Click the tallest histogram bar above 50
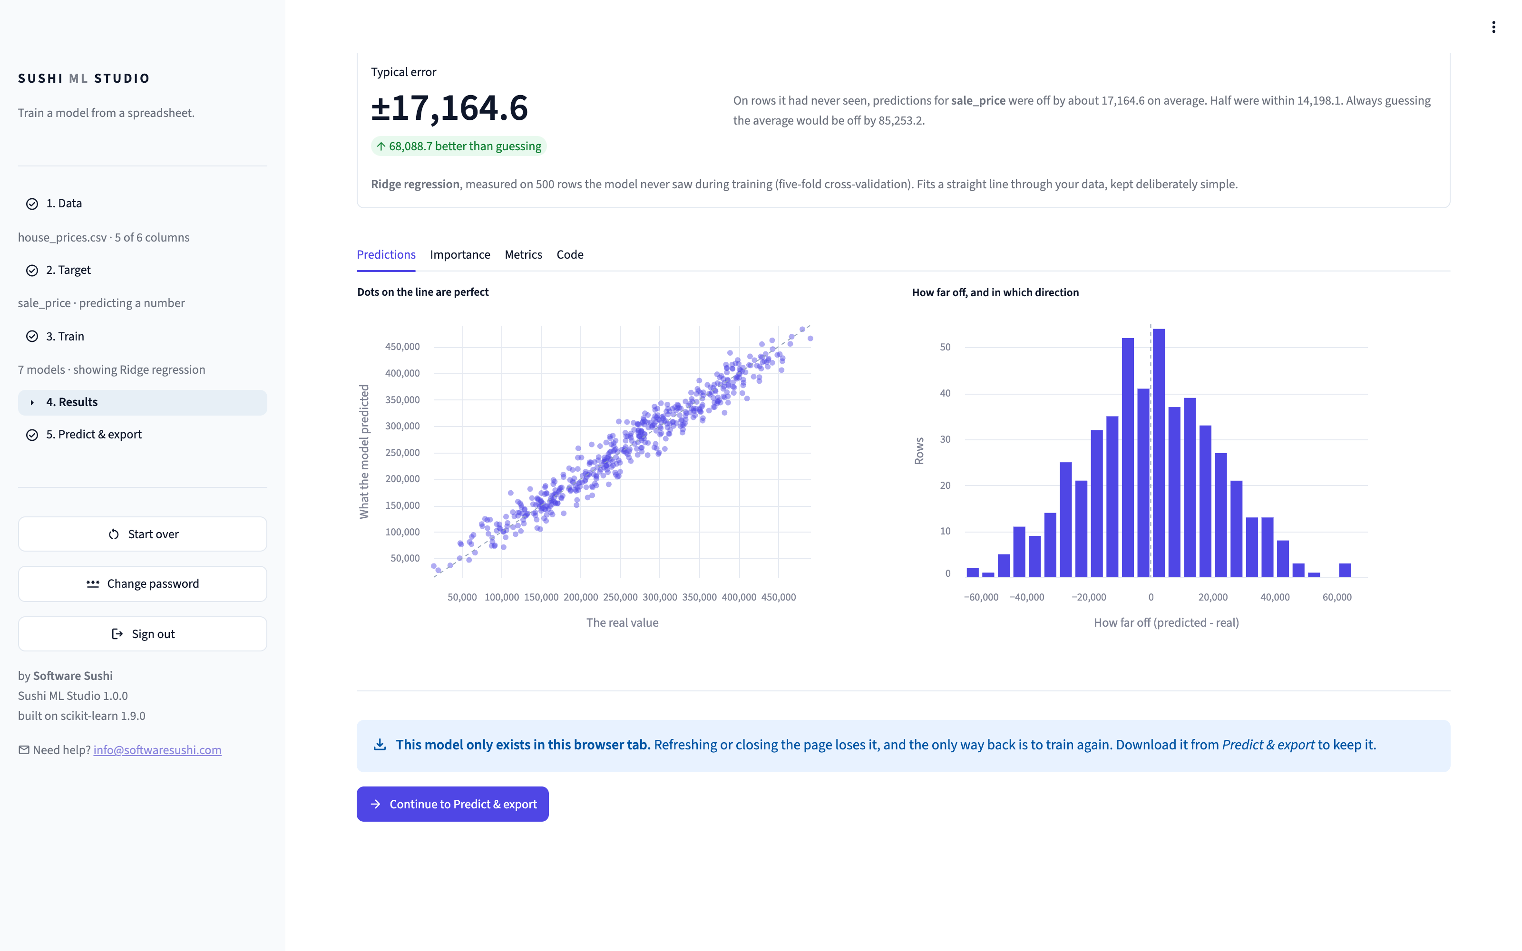 [1159, 453]
